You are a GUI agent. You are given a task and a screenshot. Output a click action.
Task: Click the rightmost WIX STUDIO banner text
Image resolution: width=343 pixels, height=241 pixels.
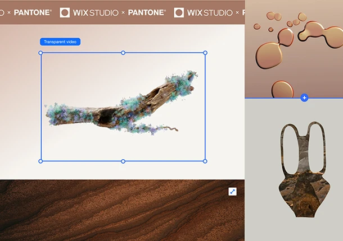(x=210, y=12)
